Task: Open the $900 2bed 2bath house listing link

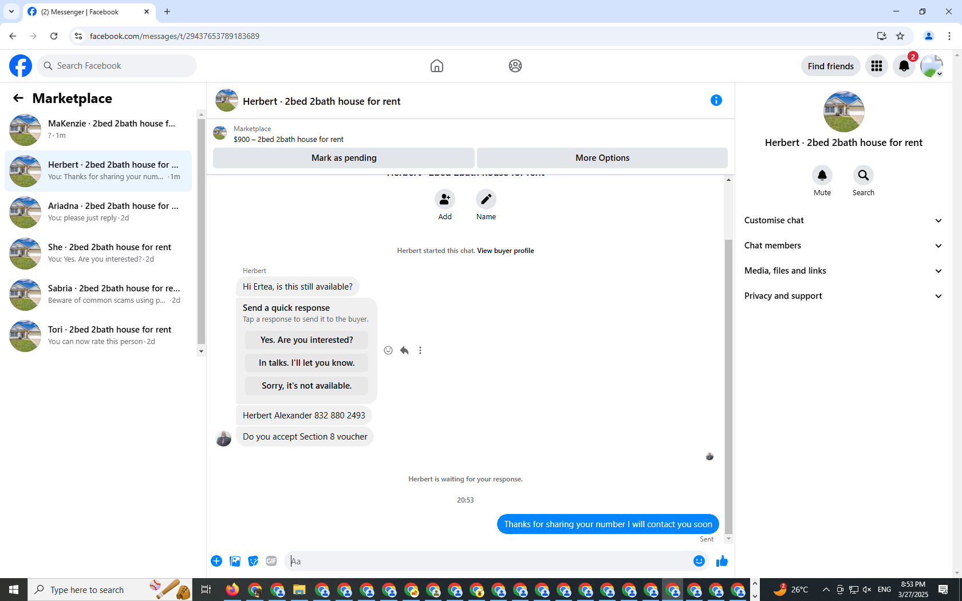Action: tap(289, 139)
